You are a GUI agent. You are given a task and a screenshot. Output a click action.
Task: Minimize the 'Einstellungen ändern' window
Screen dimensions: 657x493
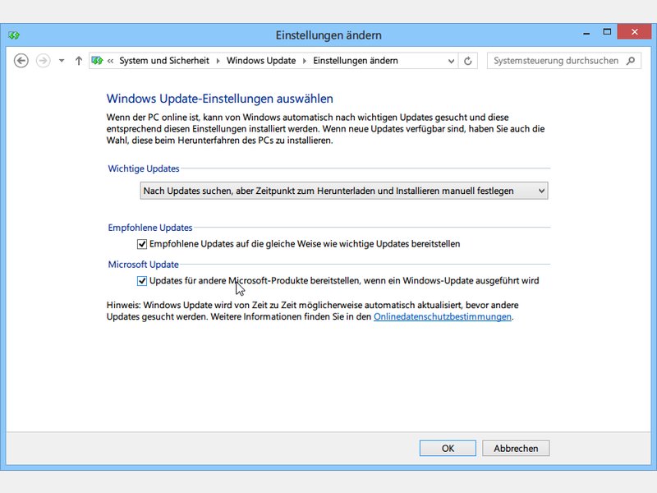tap(586, 32)
